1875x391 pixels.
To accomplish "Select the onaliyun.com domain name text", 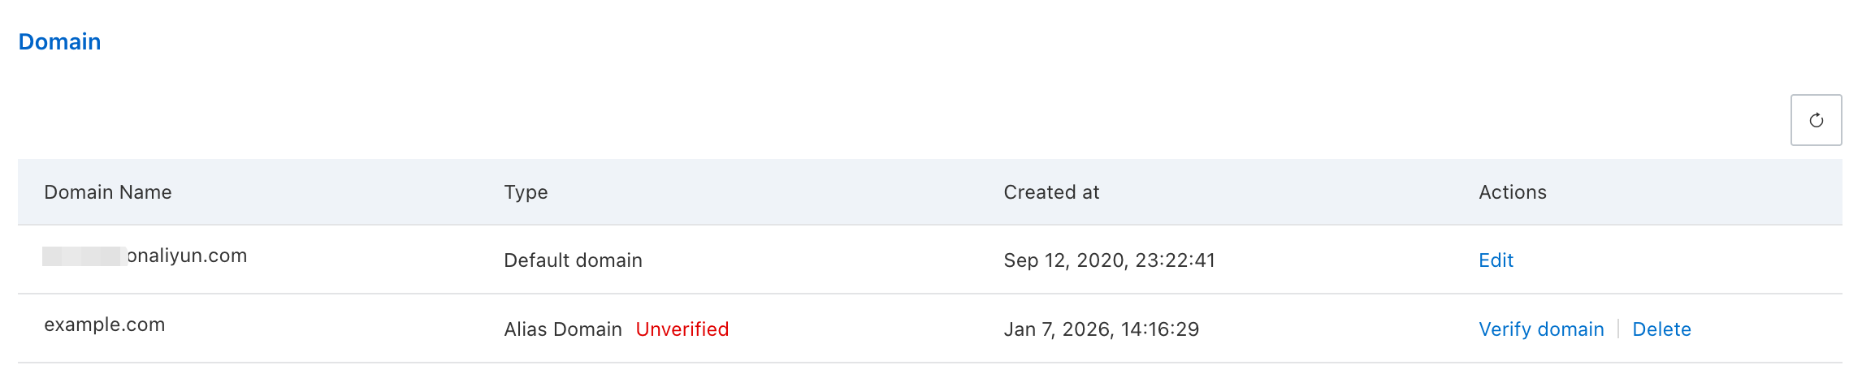I will [188, 256].
